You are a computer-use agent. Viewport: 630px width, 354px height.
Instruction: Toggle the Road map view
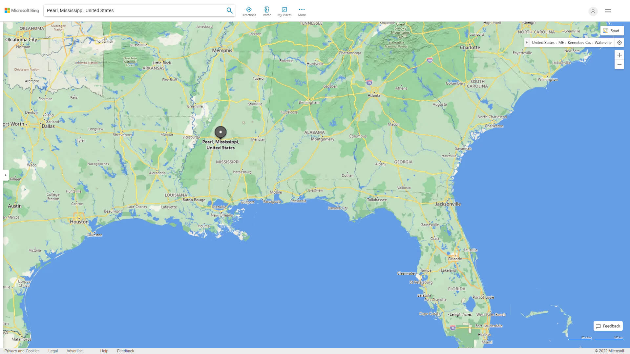(611, 30)
